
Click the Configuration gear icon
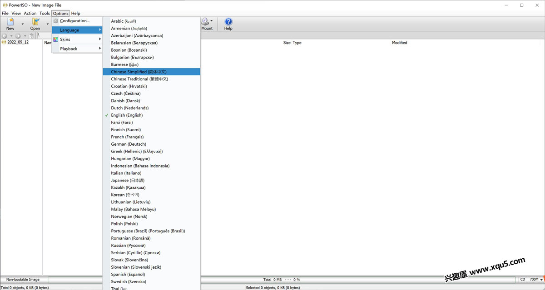[56, 21]
